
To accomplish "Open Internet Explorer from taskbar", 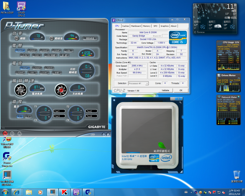I will coord(16,192).
